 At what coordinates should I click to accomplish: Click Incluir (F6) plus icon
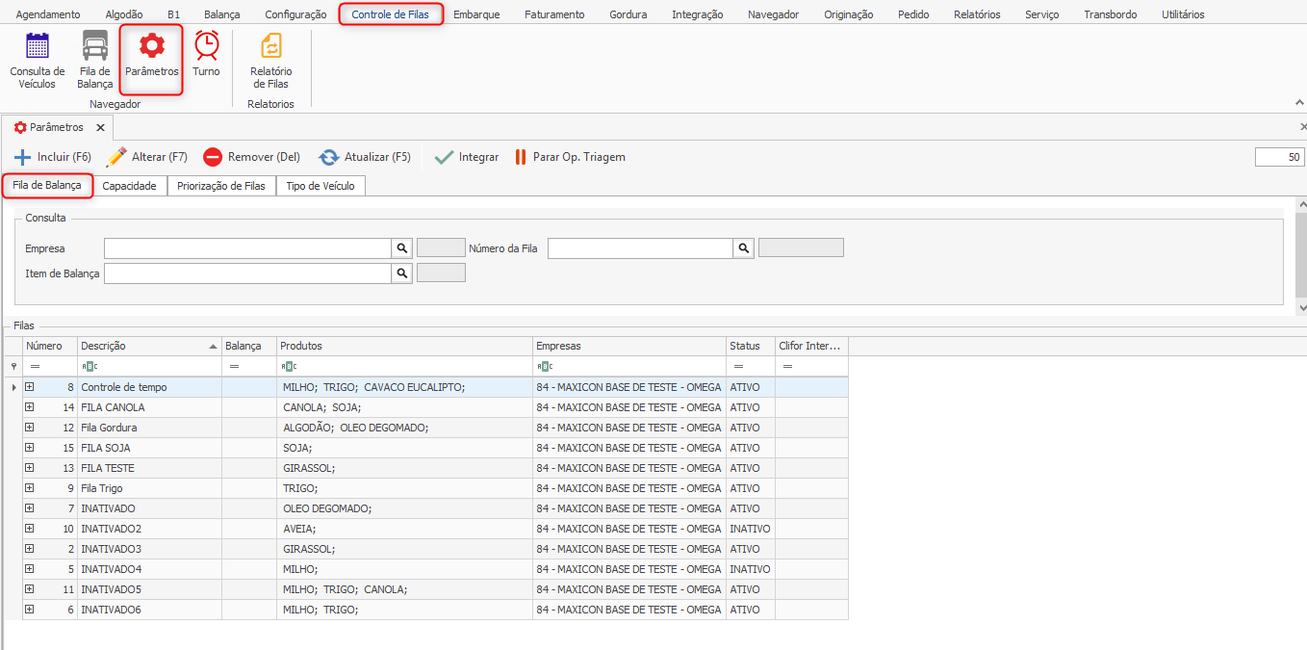tap(23, 157)
